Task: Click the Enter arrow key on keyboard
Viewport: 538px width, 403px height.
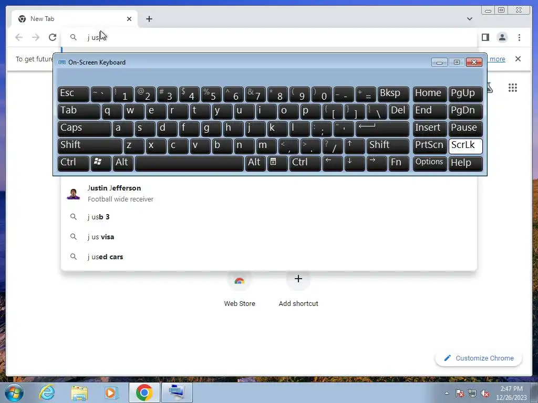Action: click(382, 129)
